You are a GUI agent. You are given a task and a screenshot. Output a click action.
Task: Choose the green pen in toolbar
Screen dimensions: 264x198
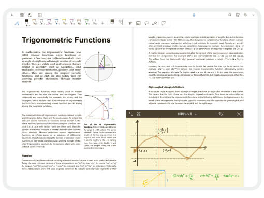click(87, 22)
